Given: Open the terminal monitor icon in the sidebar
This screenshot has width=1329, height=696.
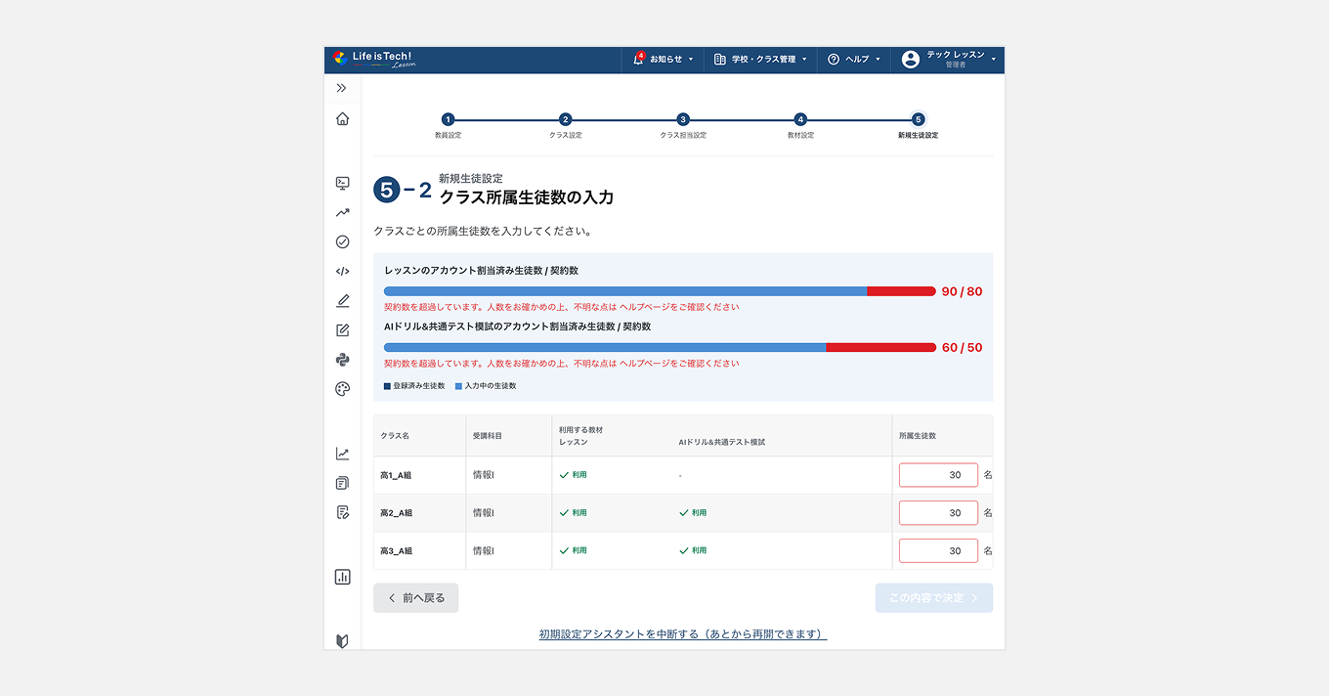Looking at the screenshot, I should click(x=342, y=183).
